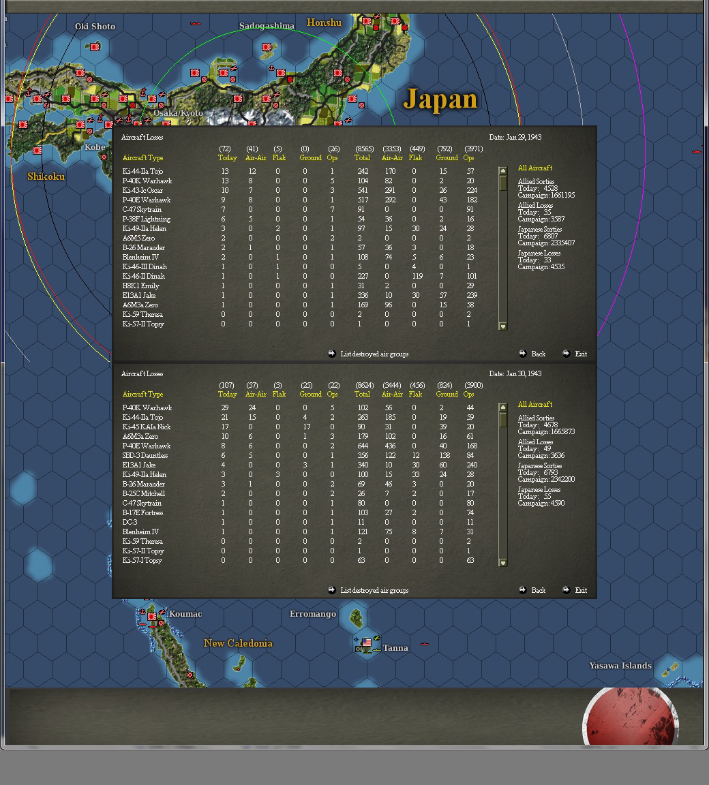Click the Honshu map label
Screen dimensions: 709x785
click(x=324, y=22)
